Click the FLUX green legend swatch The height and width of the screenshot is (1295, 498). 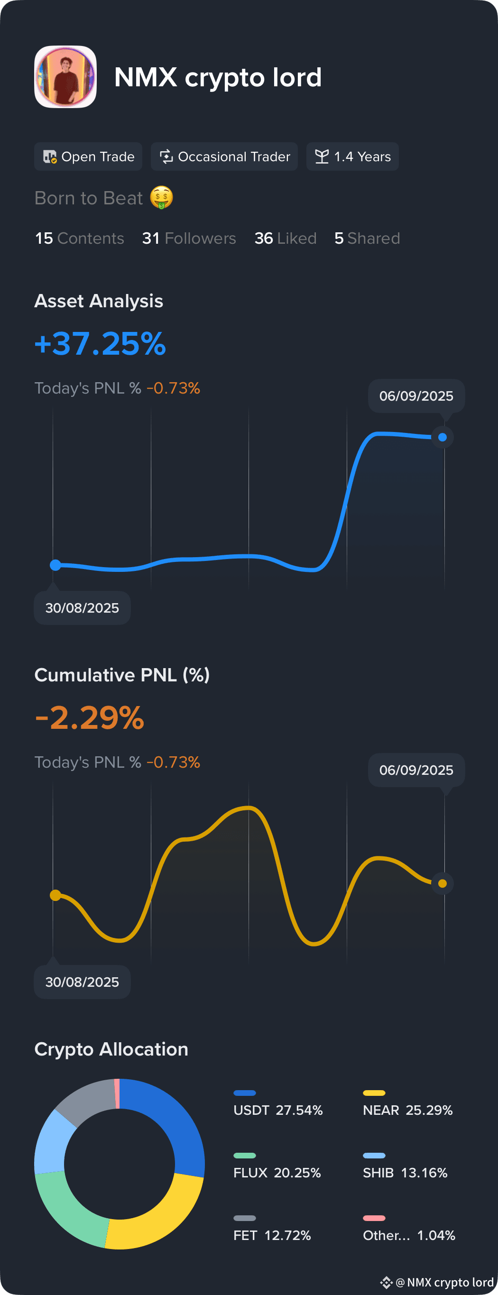pos(245,1155)
